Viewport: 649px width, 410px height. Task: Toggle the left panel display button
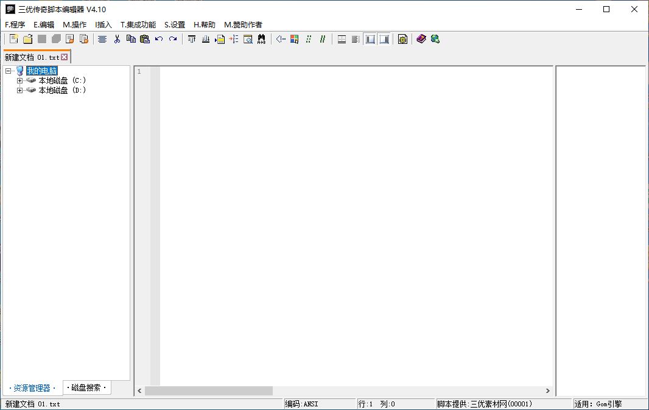coord(370,39)
